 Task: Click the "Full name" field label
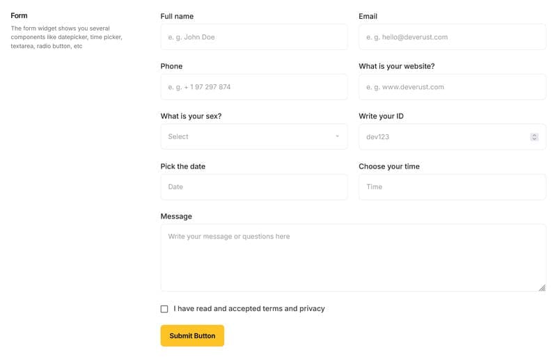coord(177,16)
